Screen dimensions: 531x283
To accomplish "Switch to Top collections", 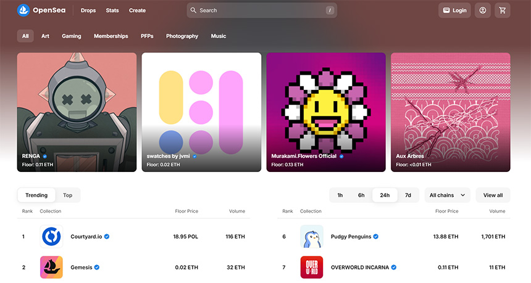I will tap(68, 195).
